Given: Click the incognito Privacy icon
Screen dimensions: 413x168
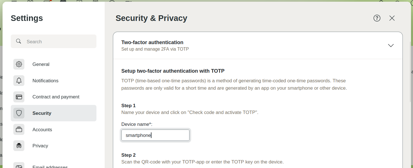Looking at the screenshot, I should [19, 146].
